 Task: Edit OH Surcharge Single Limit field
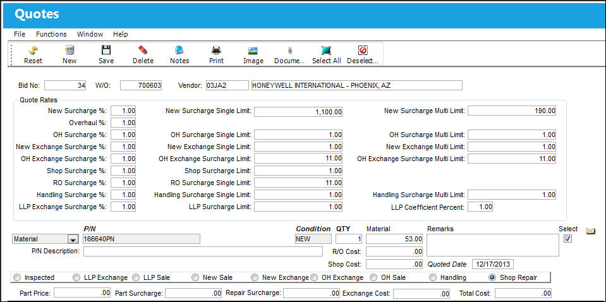pos(298,135)
